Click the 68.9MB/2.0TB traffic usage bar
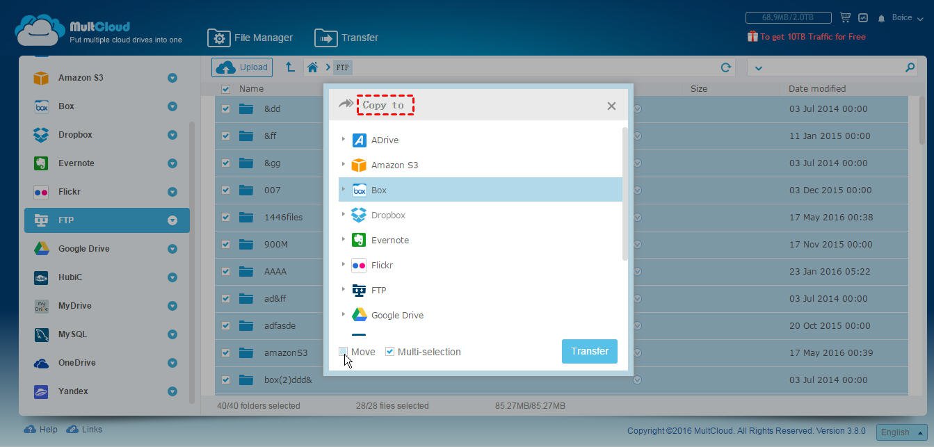The image size is (934, 447). (788, 17)
